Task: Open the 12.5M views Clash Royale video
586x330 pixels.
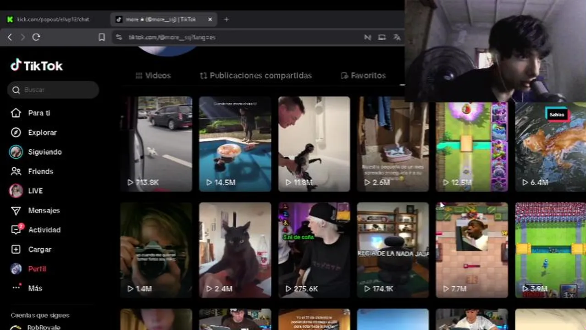Action: [472, 147]
